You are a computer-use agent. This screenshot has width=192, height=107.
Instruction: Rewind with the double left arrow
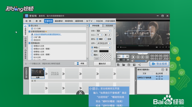118,60
